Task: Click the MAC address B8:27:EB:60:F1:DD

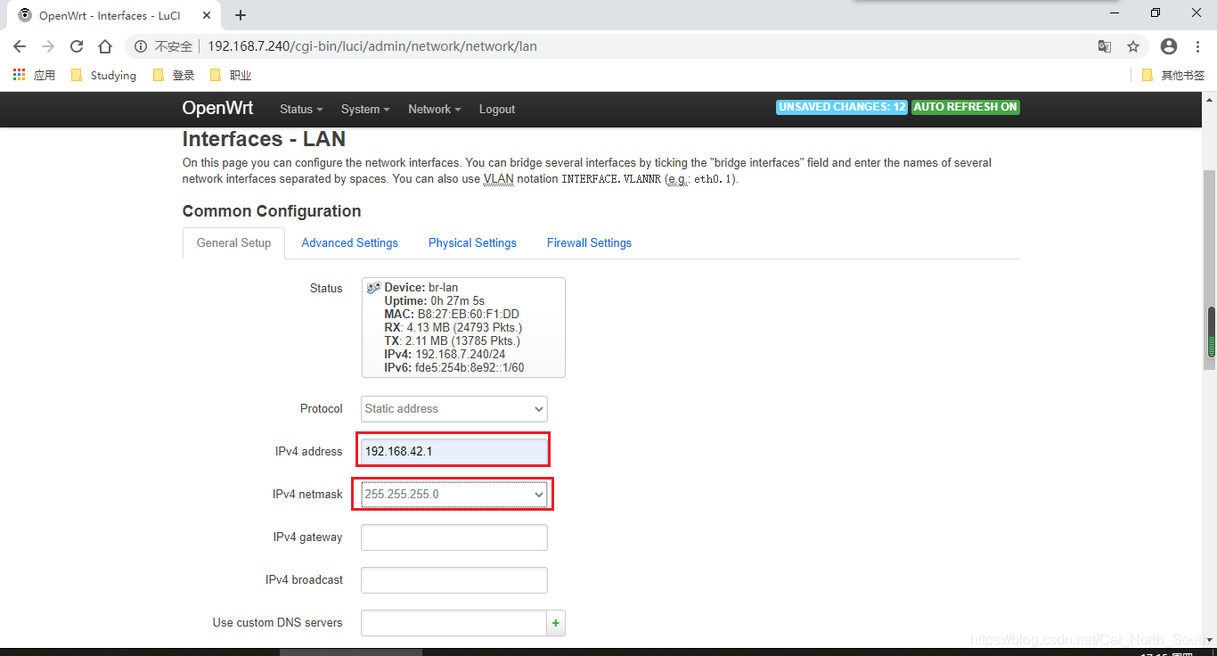Action: point(452,314)
